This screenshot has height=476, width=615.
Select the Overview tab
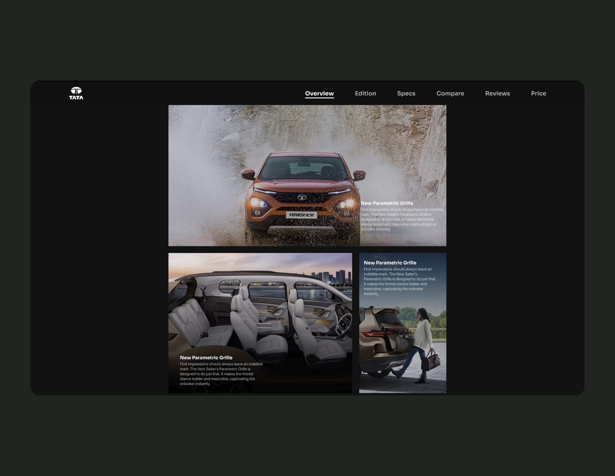click(319, 93)
